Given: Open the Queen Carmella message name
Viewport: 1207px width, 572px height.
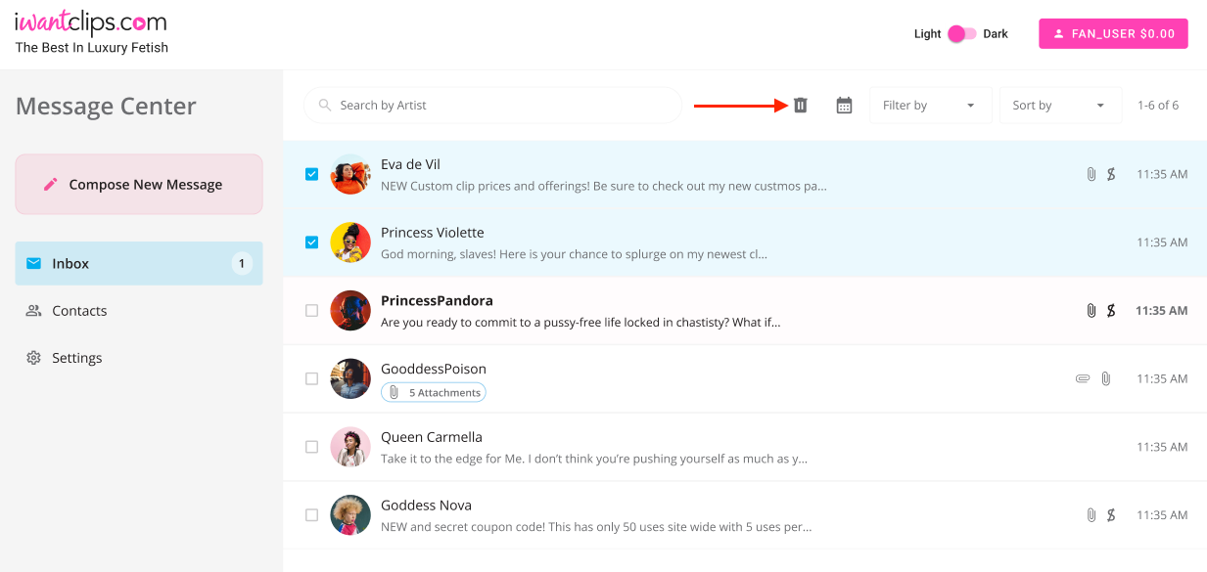Looking at the screenshot, I should coord(432,437).
